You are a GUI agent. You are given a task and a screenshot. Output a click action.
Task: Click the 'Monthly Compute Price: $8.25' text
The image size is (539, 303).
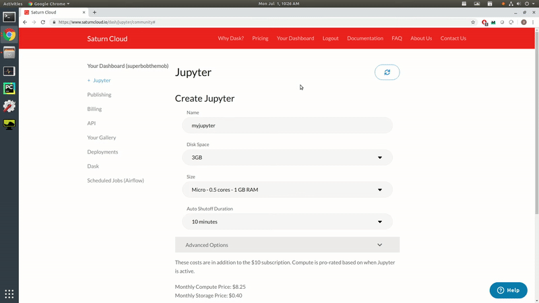[210, 287]
